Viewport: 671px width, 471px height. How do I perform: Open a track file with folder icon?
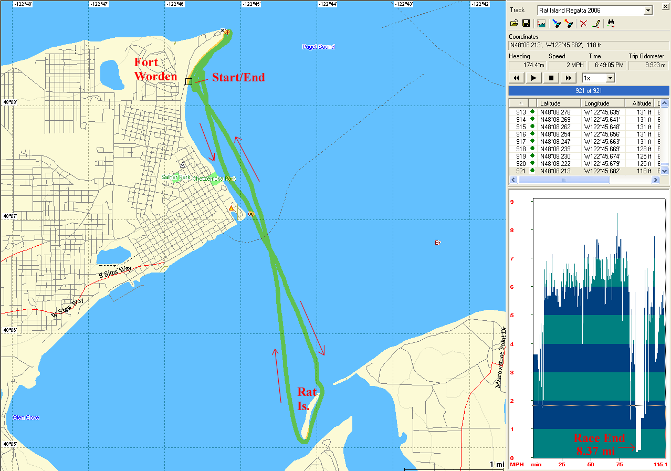[515, 24]
